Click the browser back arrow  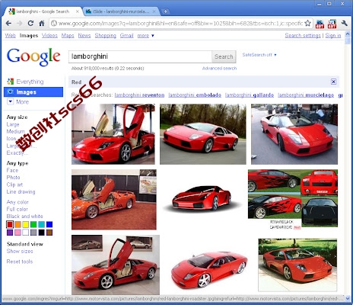[x=8, y=24]
